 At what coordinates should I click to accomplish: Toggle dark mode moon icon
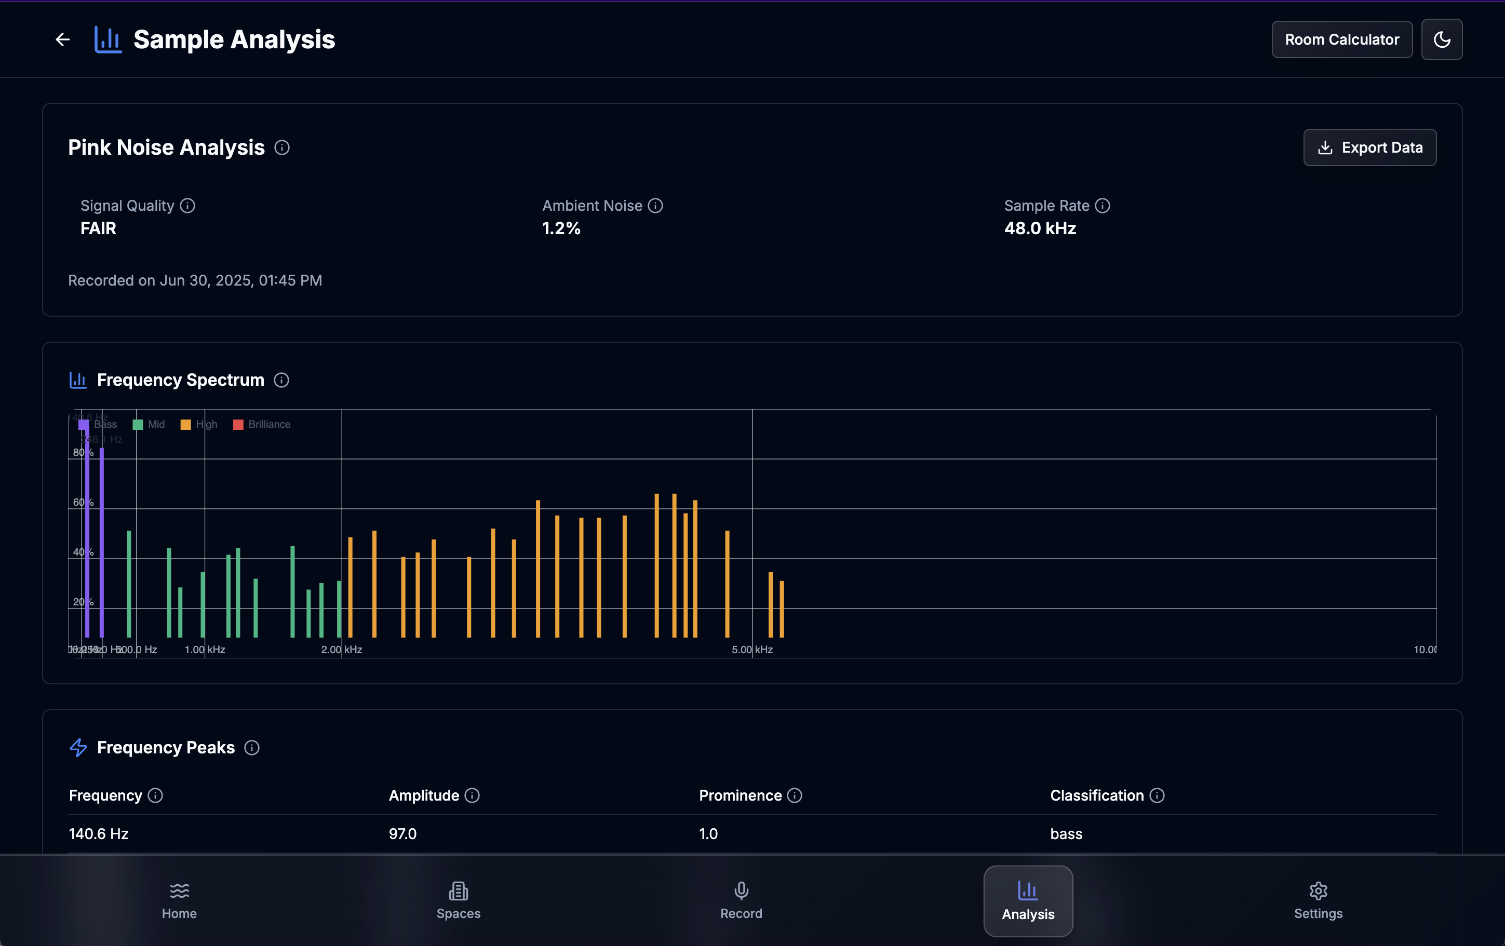[1441, 39]
